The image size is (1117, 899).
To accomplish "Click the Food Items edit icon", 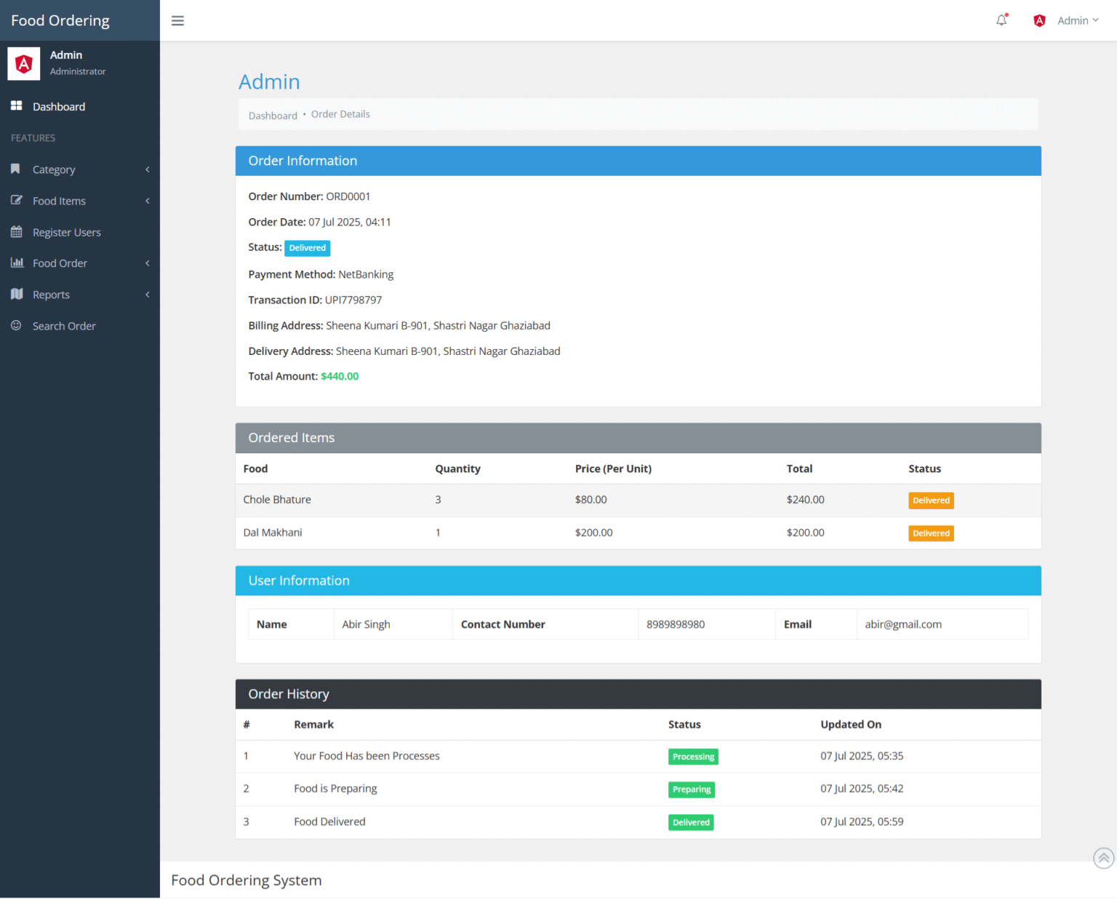I will click(x=16, y=200).
